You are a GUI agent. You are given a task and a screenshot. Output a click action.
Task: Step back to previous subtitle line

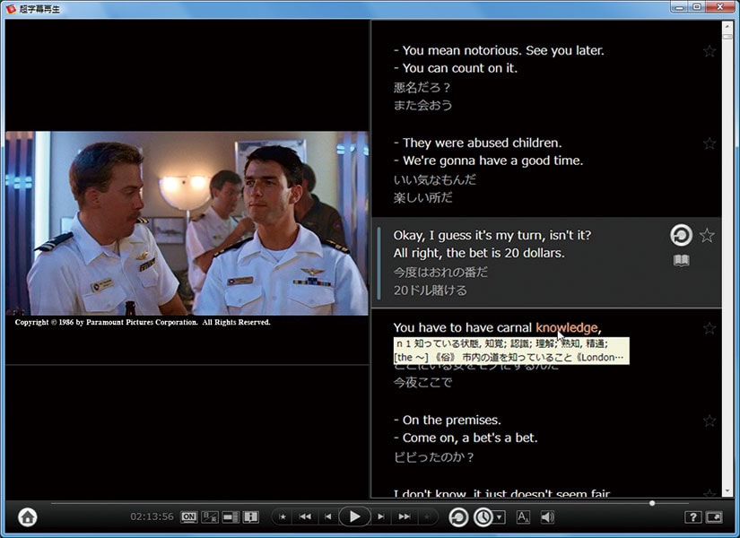[x=328, y=516]
